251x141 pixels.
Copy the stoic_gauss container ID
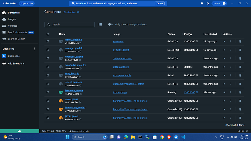point(80,103)
